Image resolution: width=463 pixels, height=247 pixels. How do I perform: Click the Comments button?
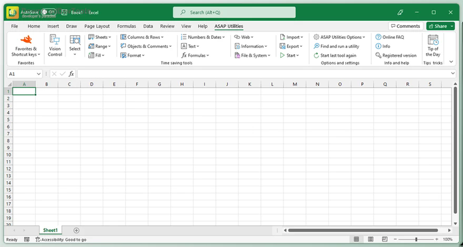tap(406, 26)
